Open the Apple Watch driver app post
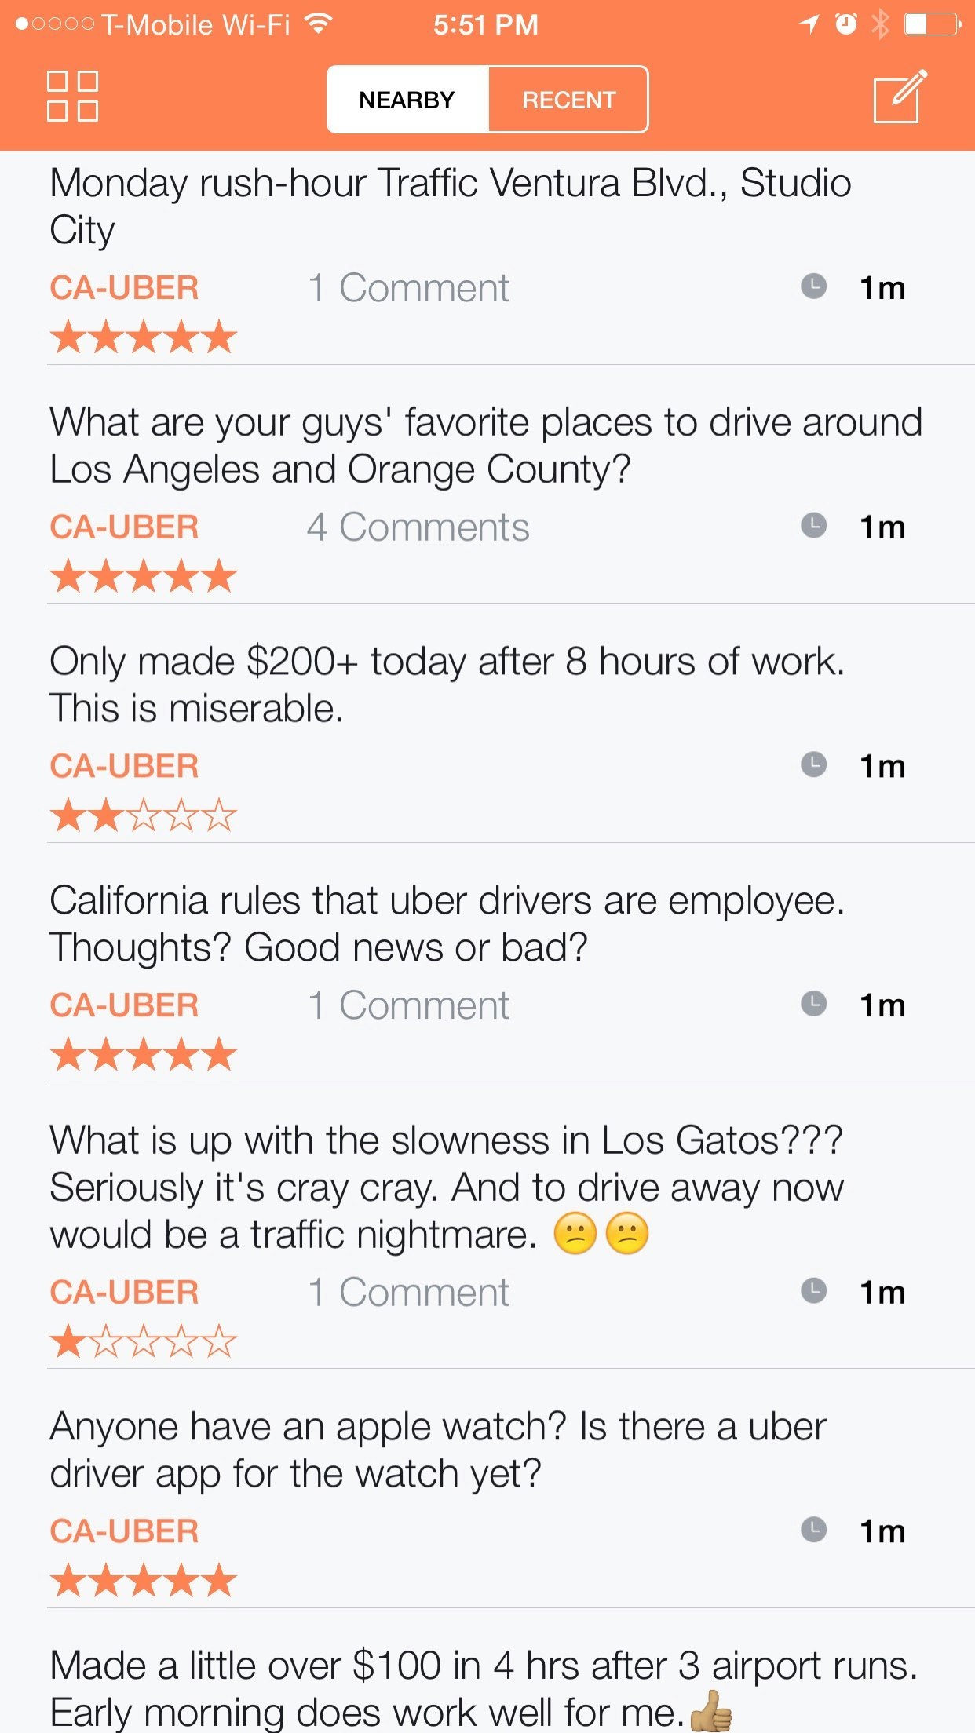Screen dimensions: 975x1733 pos(436,1450)
